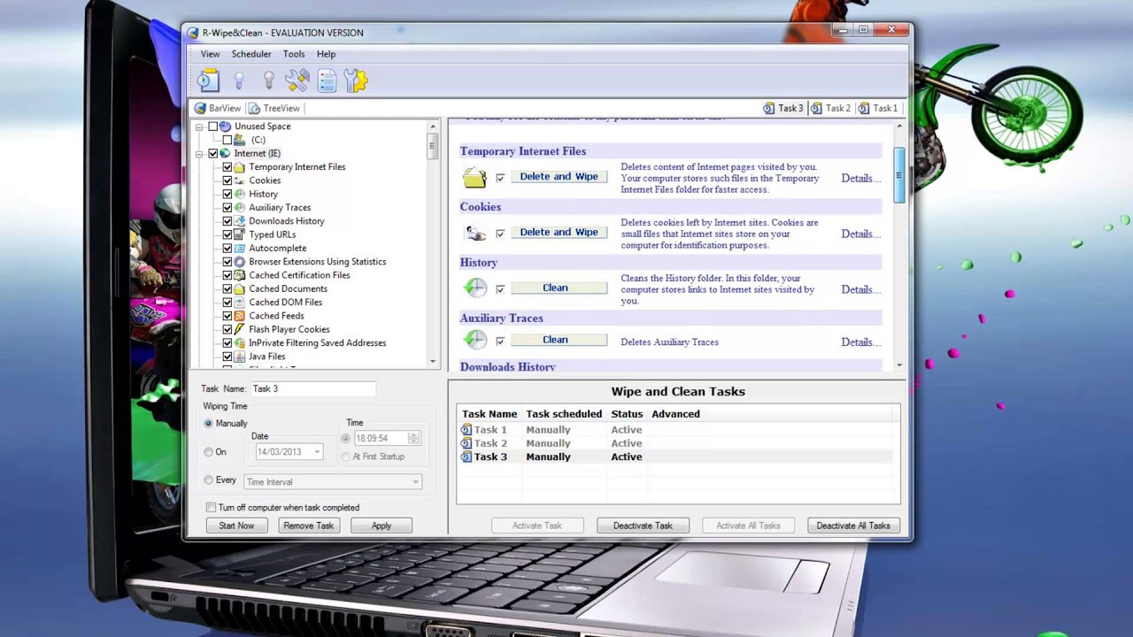
Task: Switch to the BarView tab
Action: (x=218, y=108)
